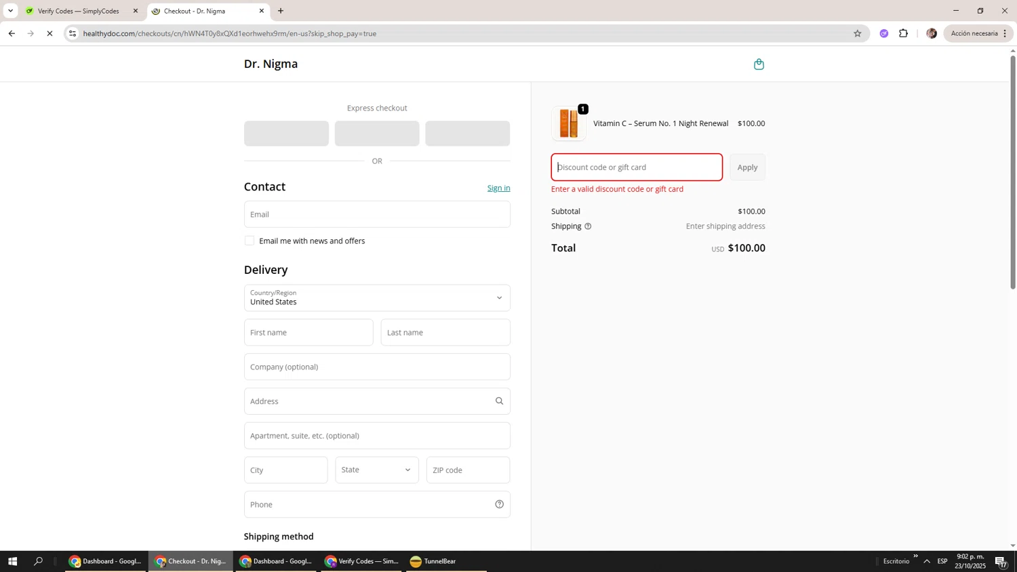Open a new browser tab
Viewport: 1017px width, 572px height.
point(281,11)
